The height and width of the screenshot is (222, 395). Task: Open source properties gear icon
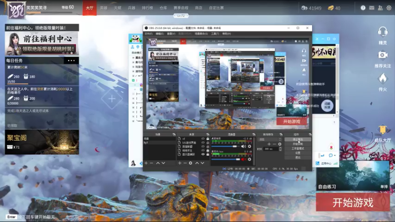[x=191, y=163]
